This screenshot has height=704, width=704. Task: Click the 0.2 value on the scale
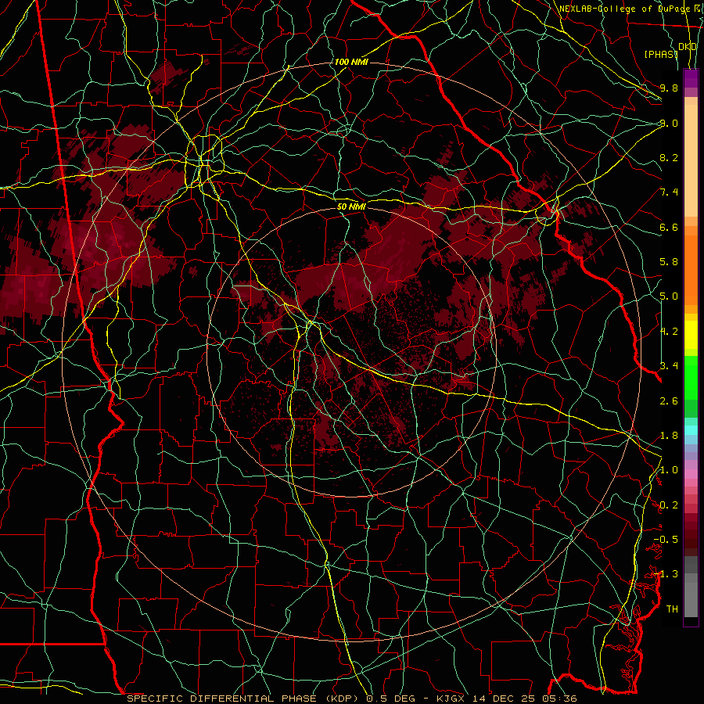click(669, 505)
